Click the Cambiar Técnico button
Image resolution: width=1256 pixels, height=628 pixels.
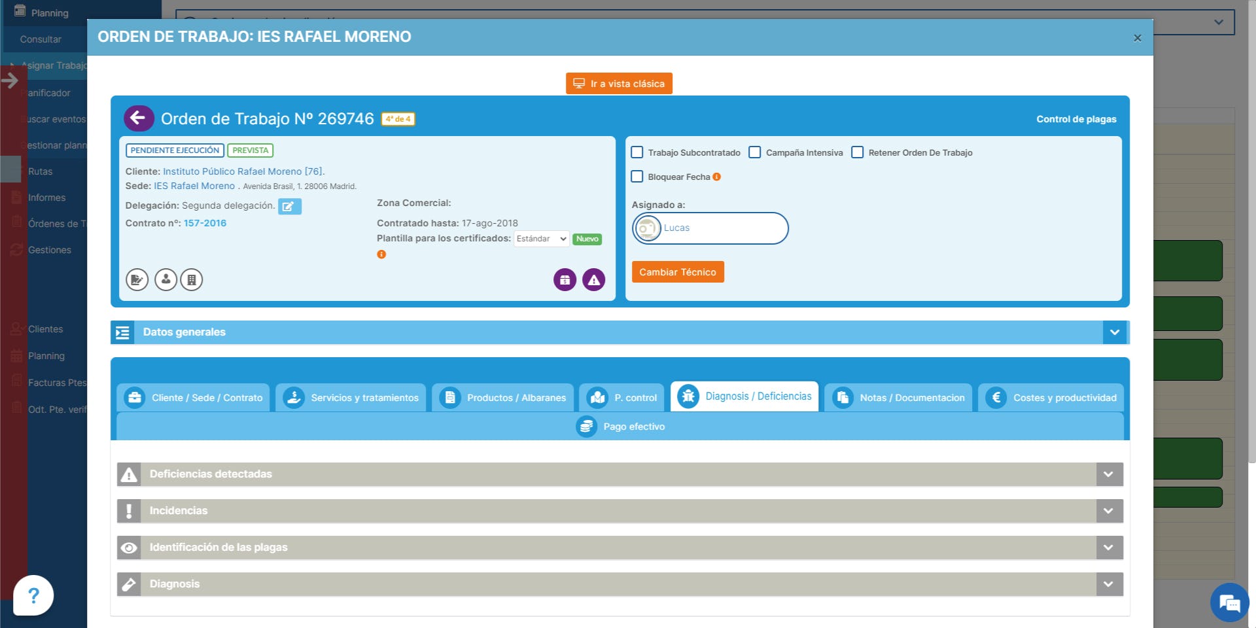pos(678,272)
